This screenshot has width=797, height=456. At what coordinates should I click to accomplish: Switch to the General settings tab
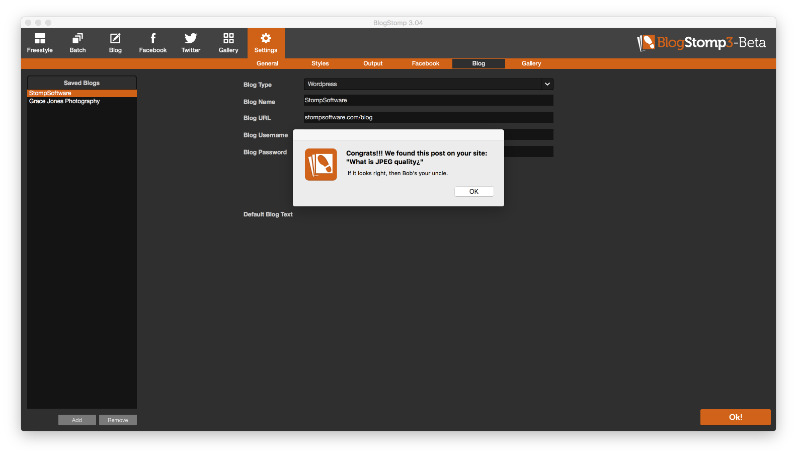coord(267,63)
